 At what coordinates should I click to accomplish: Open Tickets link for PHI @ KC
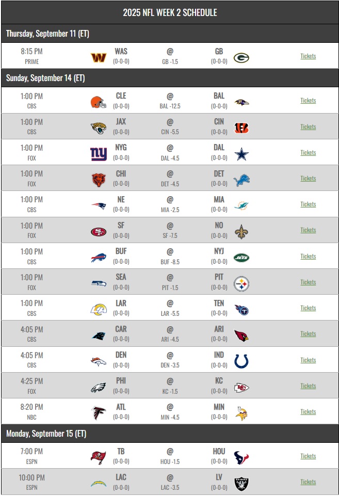click(308, 386)
